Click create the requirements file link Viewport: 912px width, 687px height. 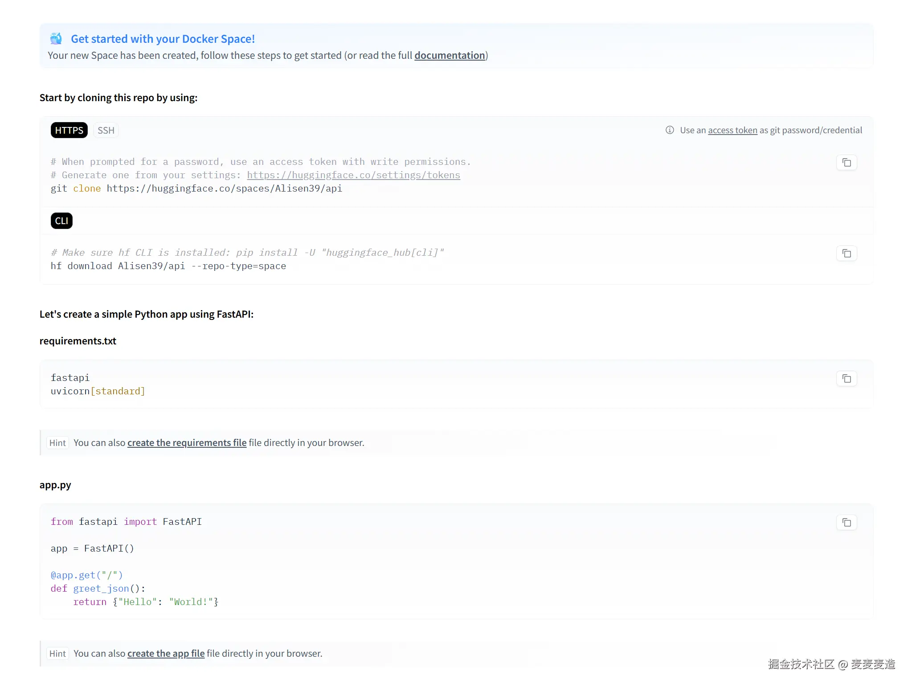click(187, 443)
